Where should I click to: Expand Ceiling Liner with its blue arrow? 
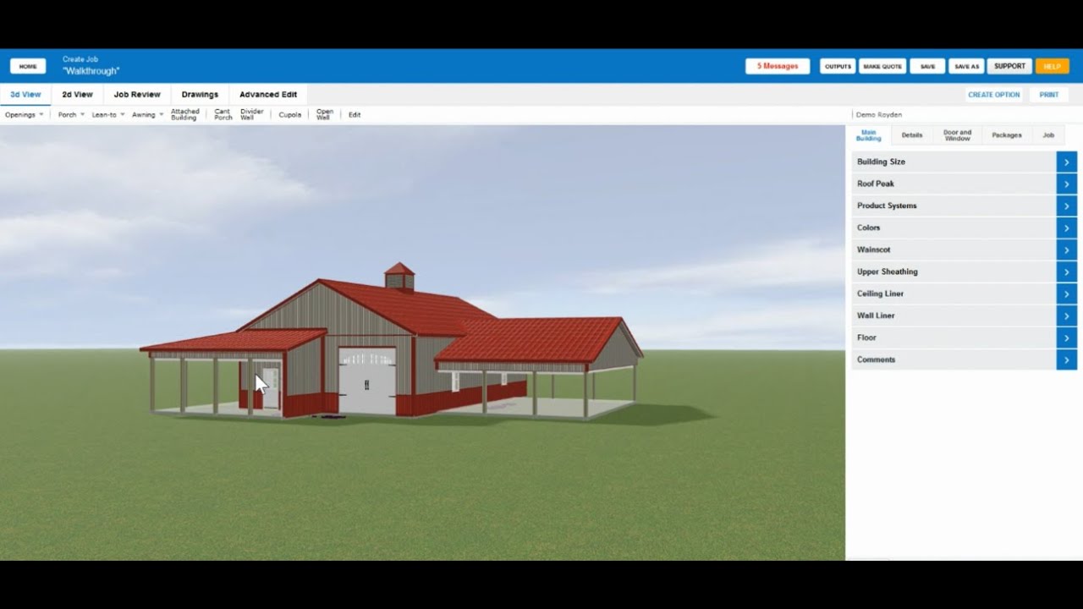click(1066, 294)
